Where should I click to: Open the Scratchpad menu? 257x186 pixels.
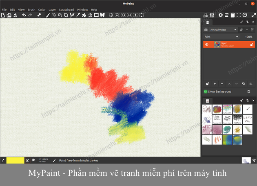pos(66,10)
